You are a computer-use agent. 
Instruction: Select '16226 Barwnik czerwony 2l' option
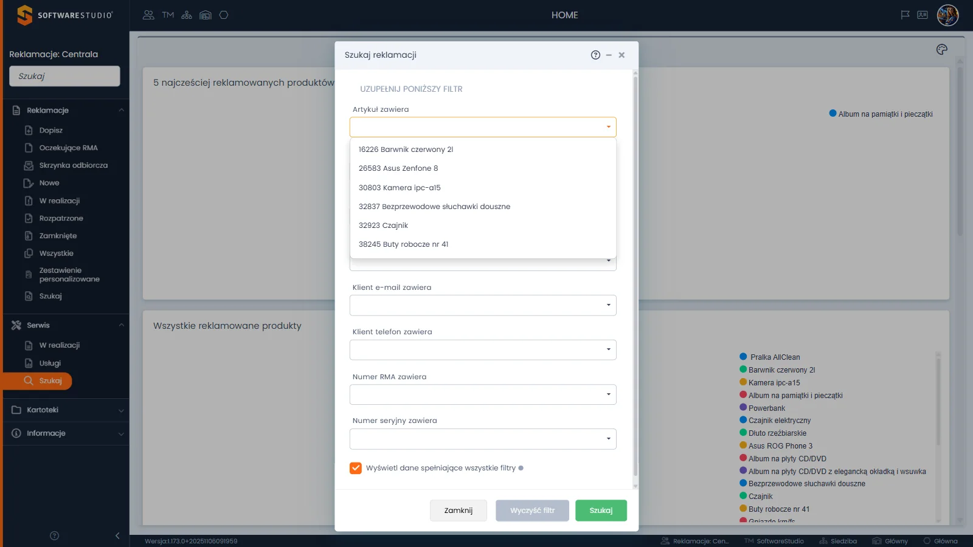point(483,150)
